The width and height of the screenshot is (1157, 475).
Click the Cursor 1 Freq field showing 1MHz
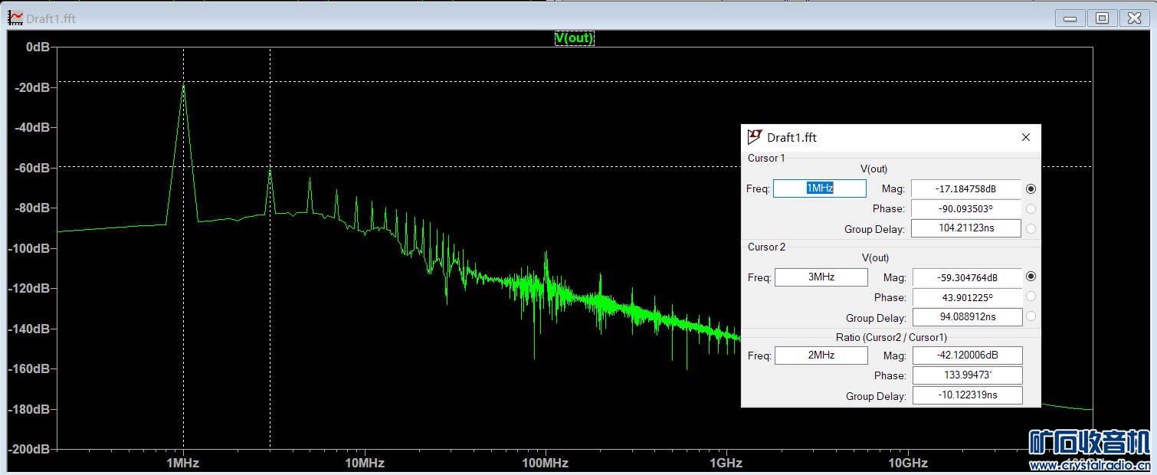click(x=819, y=188)
